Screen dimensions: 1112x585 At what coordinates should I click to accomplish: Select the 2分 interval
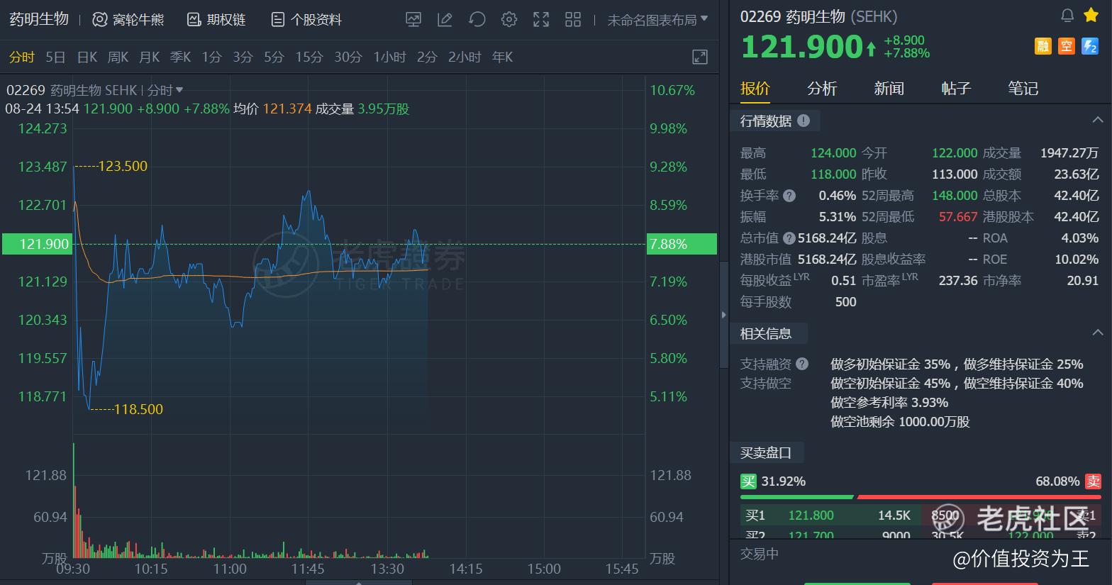(427, 57)
